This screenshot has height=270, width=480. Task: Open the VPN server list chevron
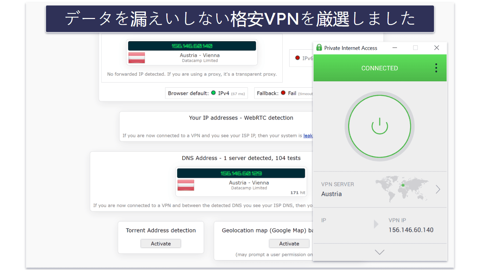click(x=438, y=189)
